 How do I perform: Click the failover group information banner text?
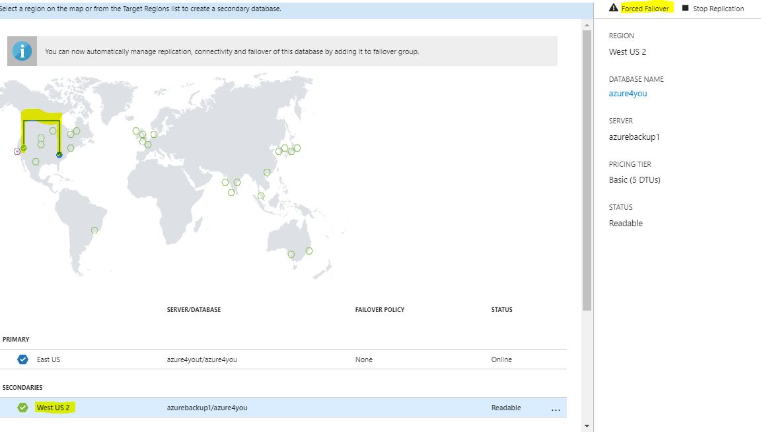tap(231, 51)
